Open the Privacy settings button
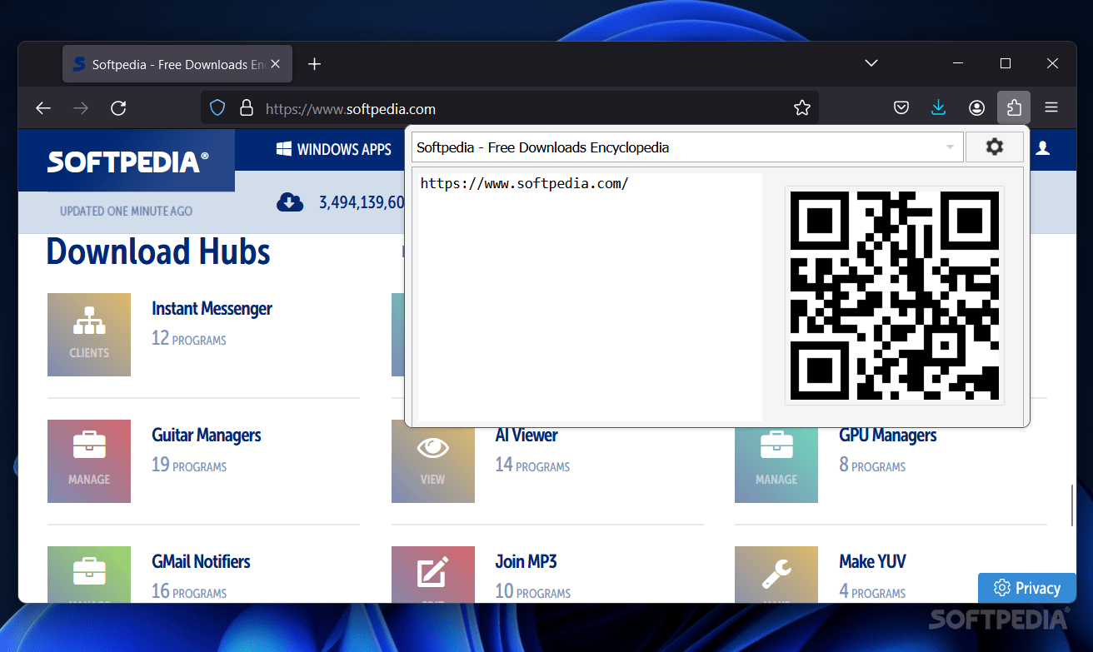 coord(1027,588)
